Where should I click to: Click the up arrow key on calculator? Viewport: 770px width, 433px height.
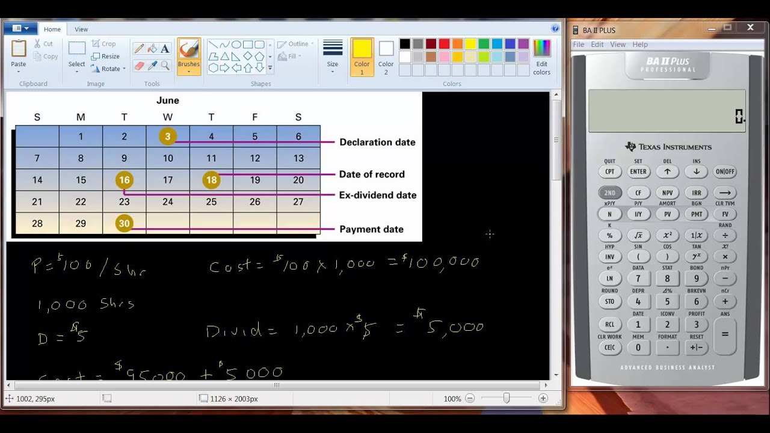(667, 171)
